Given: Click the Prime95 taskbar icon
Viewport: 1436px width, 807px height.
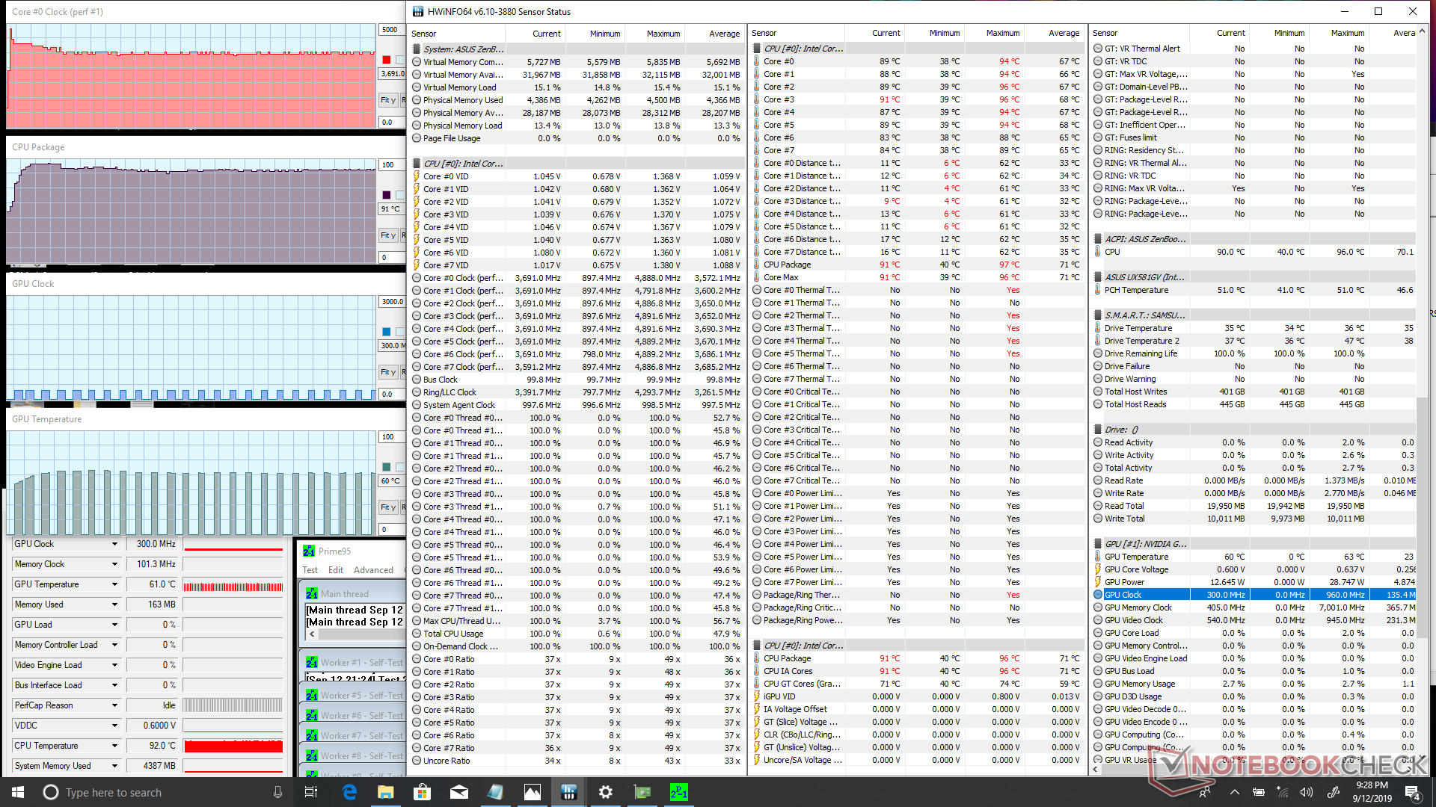Looking at the screenshot, I should [x=678, y=792].
